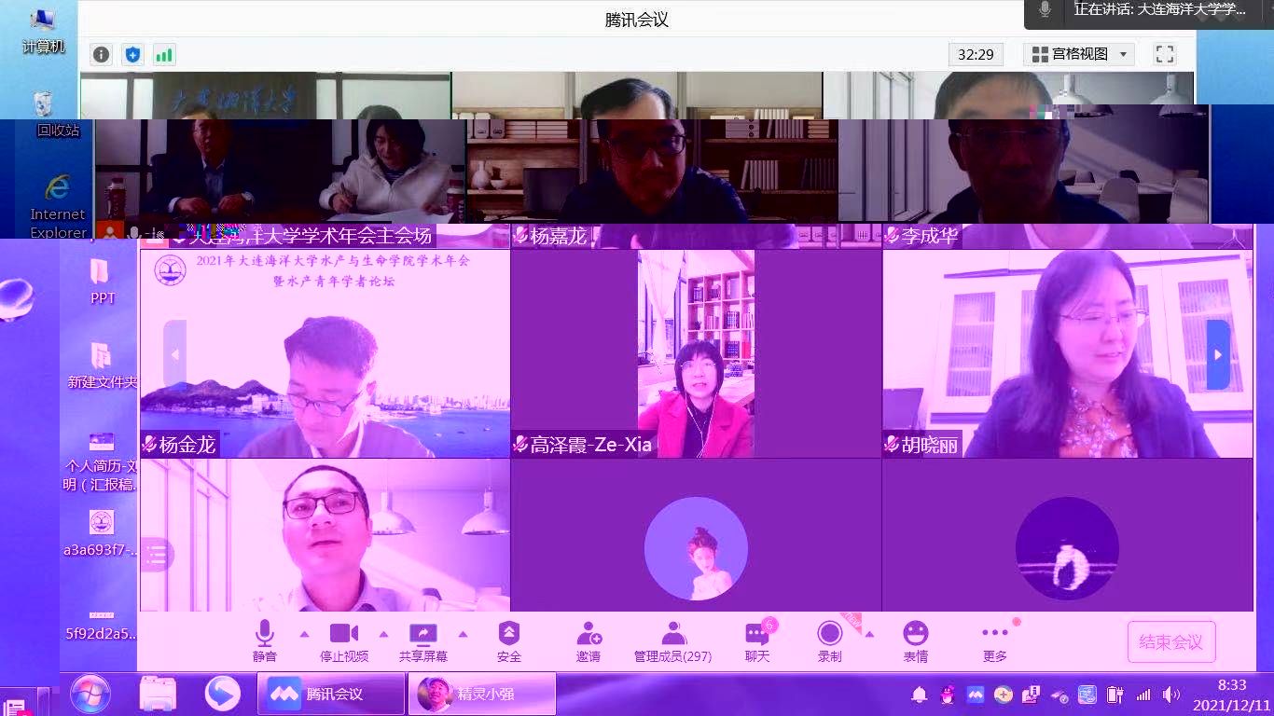Click the girl avatar participant tile
This screenshot has height=716, width=1274.
[x=696, y=535]
